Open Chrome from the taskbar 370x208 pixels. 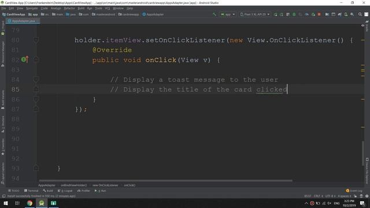point(29,203)
